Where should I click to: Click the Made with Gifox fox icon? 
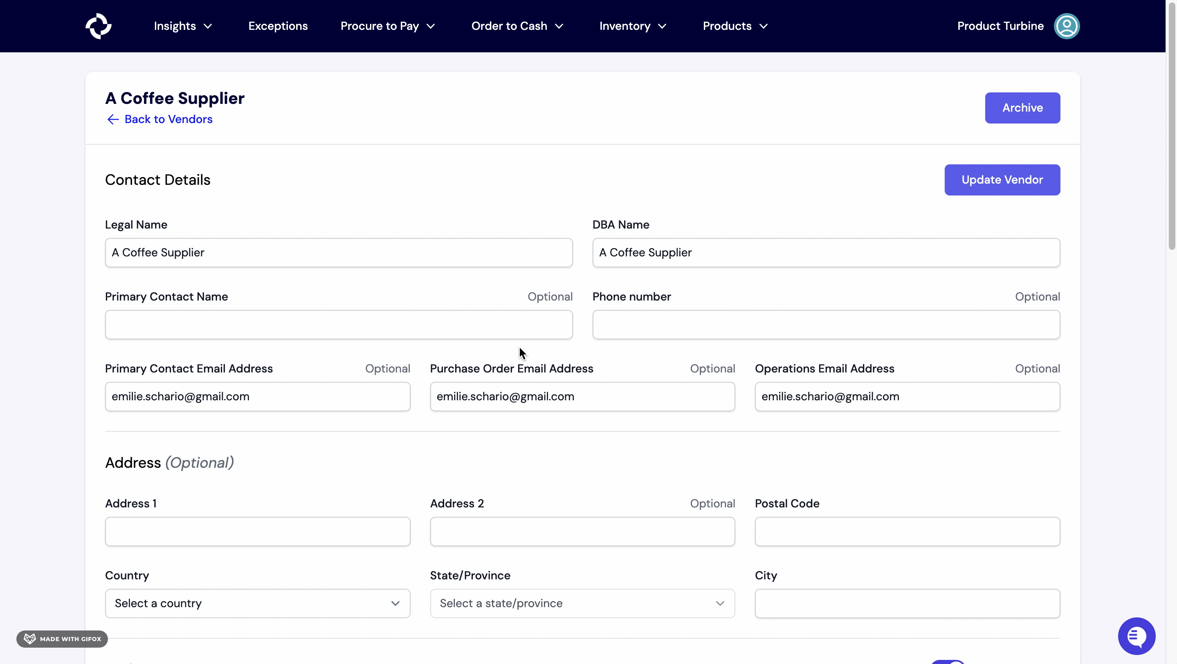click(29, 638)
